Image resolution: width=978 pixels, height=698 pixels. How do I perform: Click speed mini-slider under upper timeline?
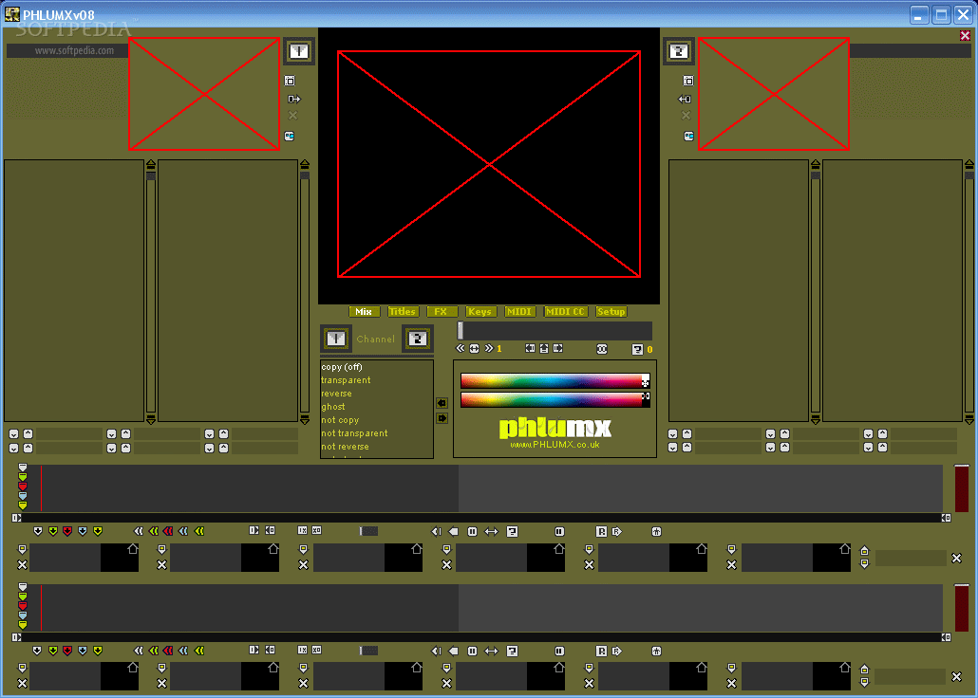[x=368, y=531]
